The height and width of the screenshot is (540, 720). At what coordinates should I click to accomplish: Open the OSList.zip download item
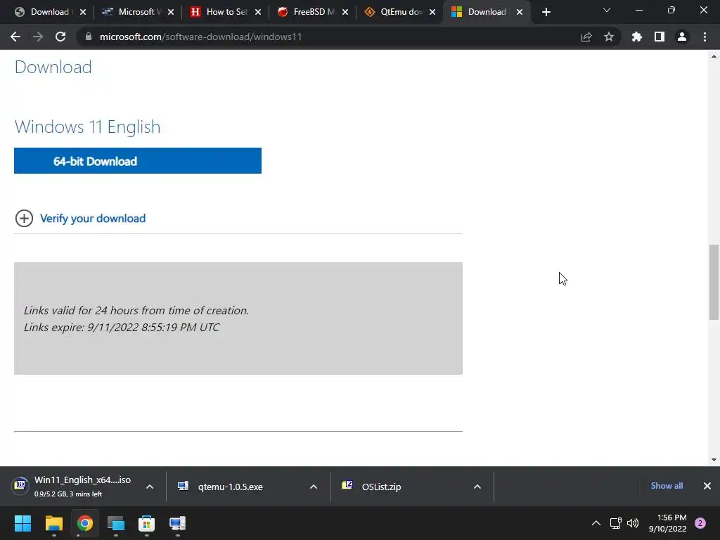(381, 487)
